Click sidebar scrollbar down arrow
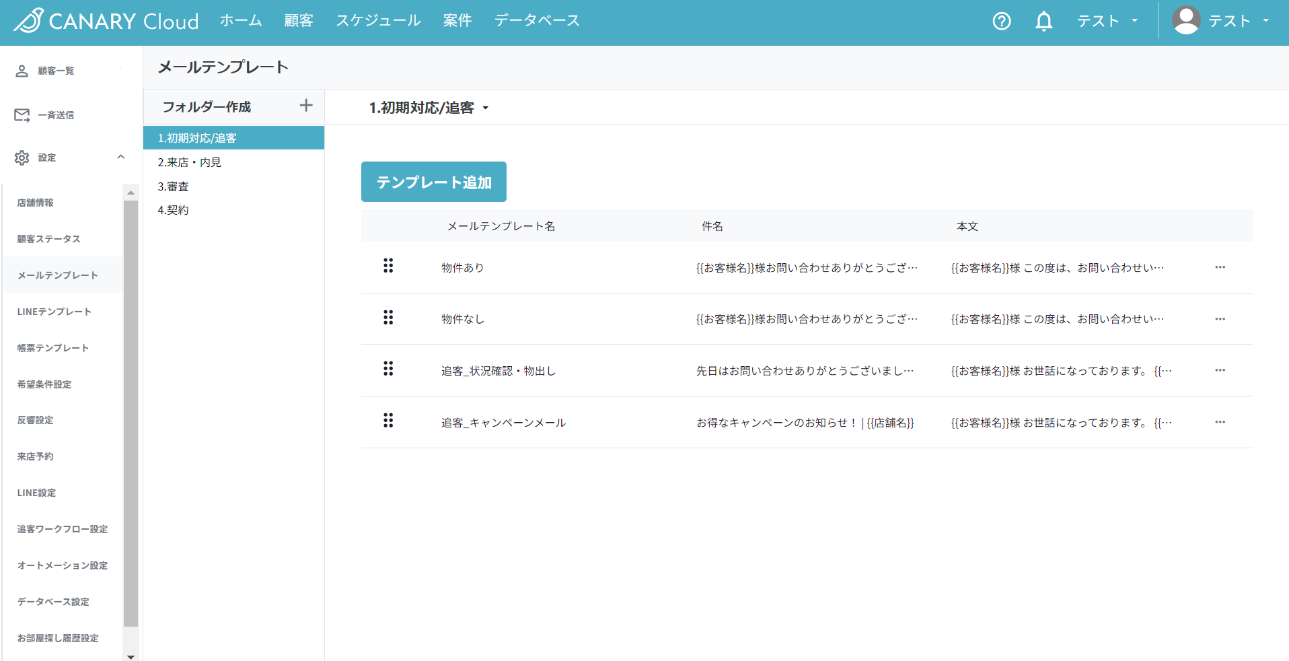 (x=131, y=656)
